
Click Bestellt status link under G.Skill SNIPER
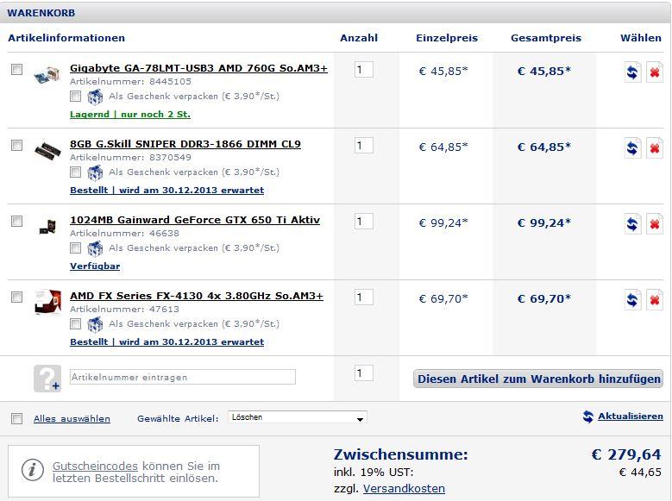pos(167,191)
